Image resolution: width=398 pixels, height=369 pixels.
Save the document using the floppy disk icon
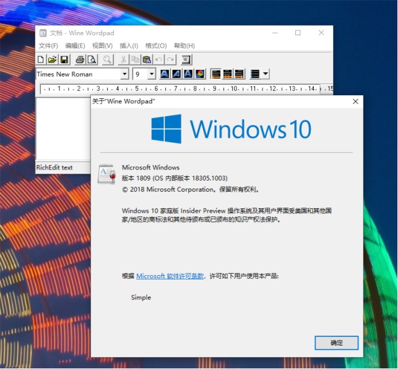[x=64, y=59]
